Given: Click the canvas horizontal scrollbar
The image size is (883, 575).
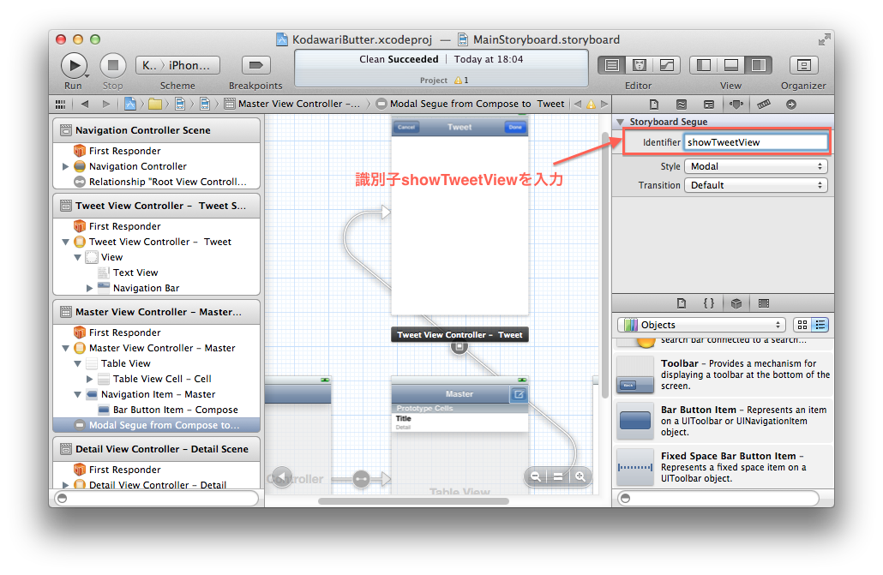Looking at the screenshot, I should tap(413, 501).
